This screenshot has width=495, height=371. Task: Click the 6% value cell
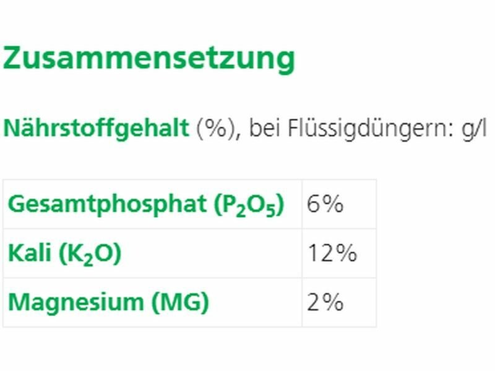point(325,204)
